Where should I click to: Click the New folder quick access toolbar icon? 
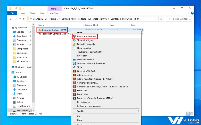[20, 9]
